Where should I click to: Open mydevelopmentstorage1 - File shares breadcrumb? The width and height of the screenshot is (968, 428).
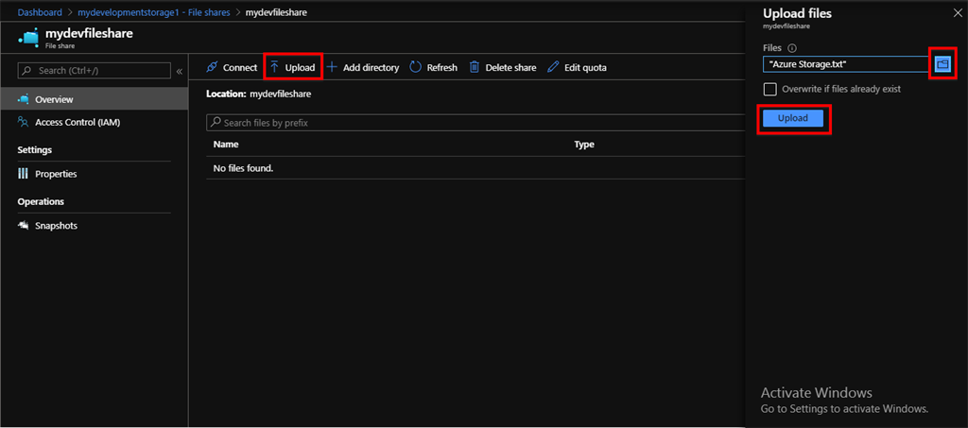pyautogui.click(x=154, y=12)
